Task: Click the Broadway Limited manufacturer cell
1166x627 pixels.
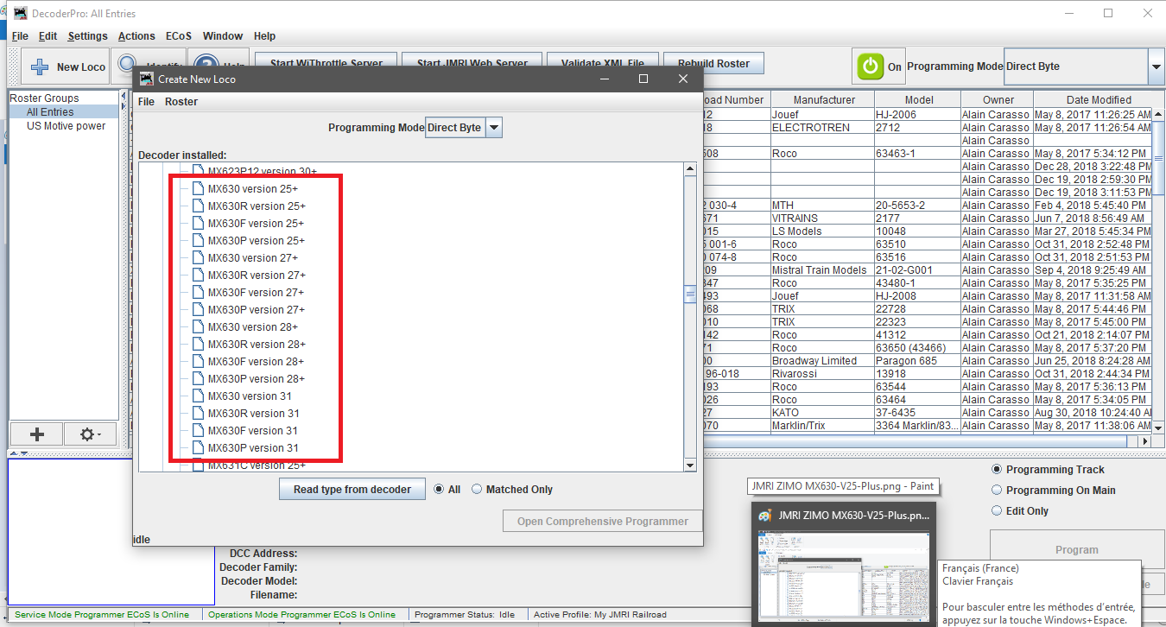Action: point(822,361)
